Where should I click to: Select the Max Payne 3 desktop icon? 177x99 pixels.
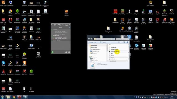(x=123, y=29)
